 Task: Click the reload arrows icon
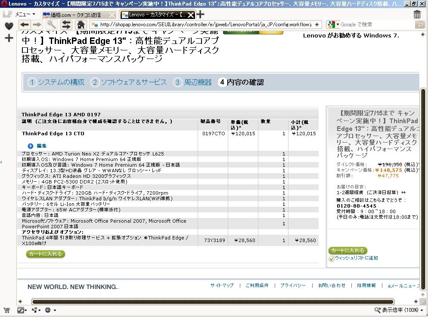point(66,25)
